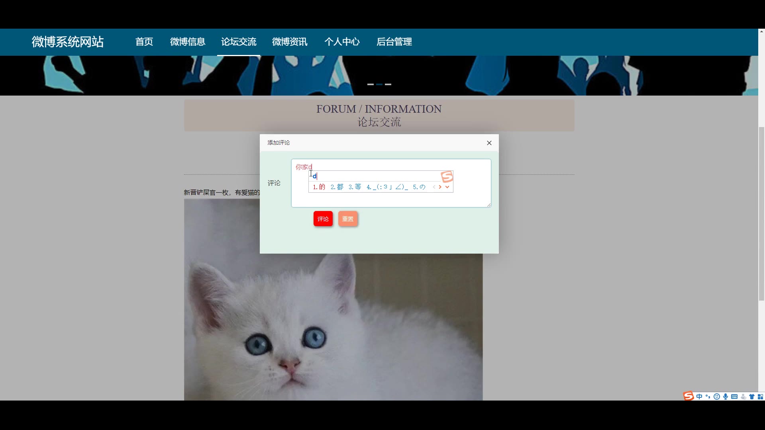The image size is (765, 430).
Task: Go to previous candidate page arrow
Action: [x=434, y=187]
